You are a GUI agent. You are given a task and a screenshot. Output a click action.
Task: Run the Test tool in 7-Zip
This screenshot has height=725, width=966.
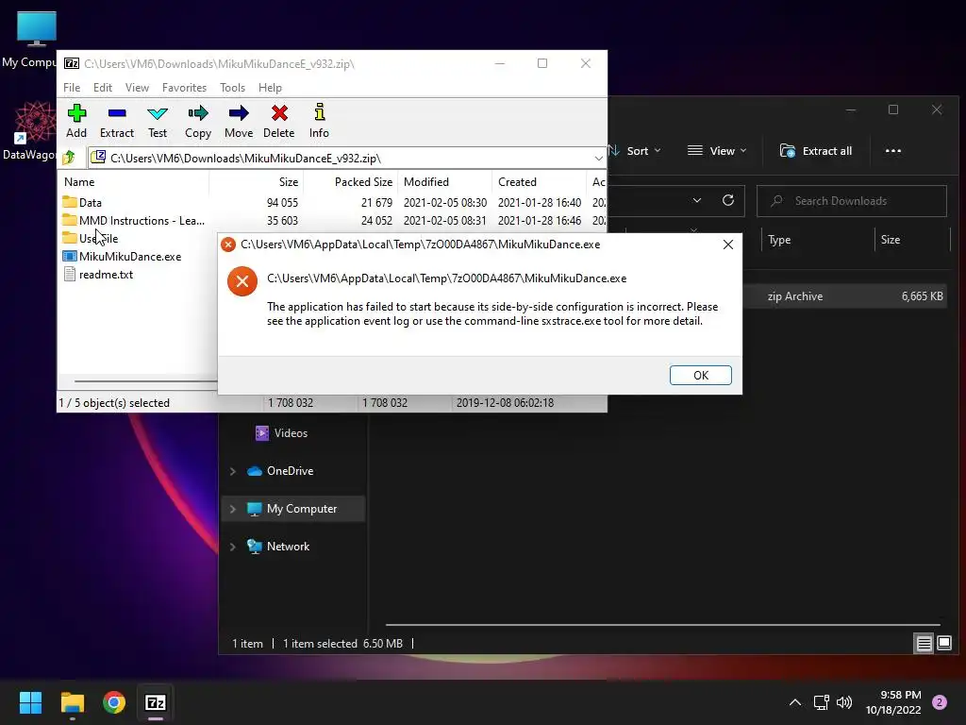pos(158,121)
